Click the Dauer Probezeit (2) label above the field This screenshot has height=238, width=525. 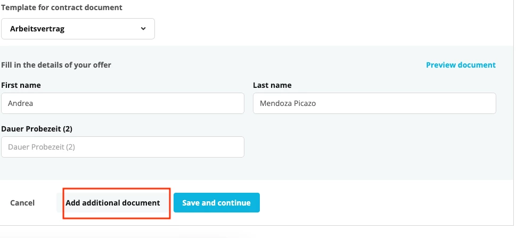click(37, 129)
